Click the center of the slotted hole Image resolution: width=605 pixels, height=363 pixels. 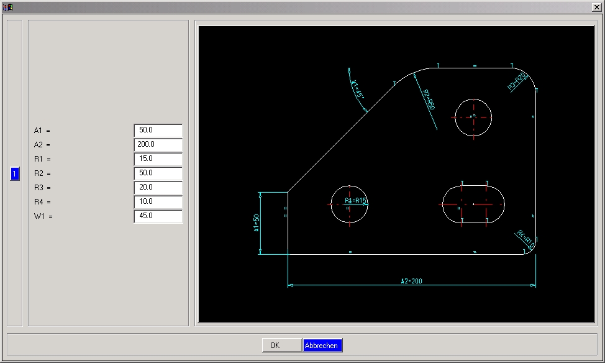pyautogui.click(x=473, y=204)
